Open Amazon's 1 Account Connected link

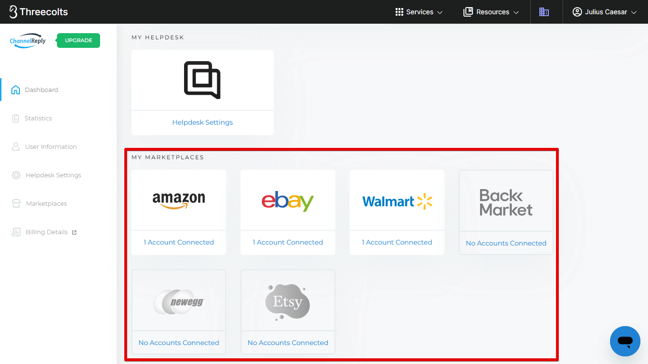coord(179,242)
